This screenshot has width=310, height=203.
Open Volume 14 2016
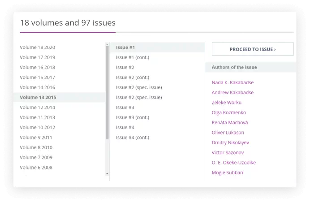click(x=38, y=87)
